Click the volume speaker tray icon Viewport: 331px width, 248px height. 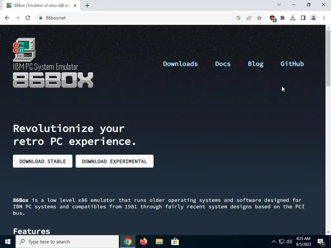[289, 242]
